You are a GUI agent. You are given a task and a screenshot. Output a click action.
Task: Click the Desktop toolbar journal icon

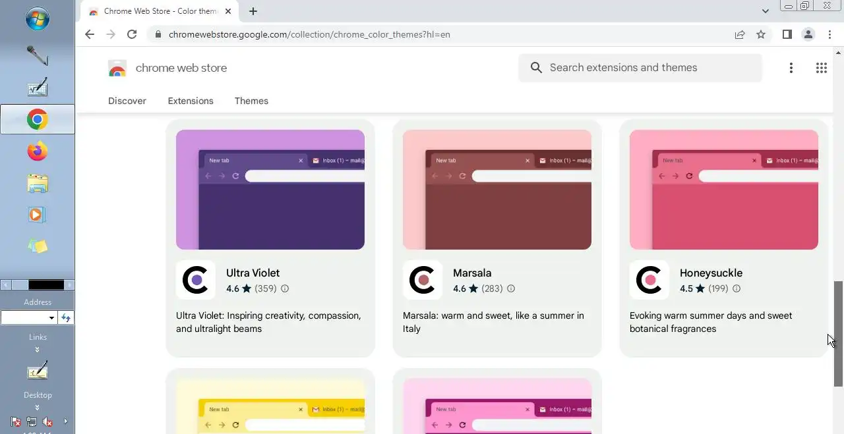[38, 371]
